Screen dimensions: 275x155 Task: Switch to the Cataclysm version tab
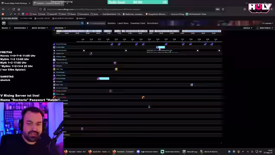coord(26,18)
